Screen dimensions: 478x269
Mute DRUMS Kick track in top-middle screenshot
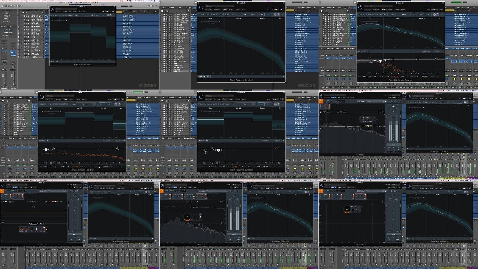click(164, 26)
